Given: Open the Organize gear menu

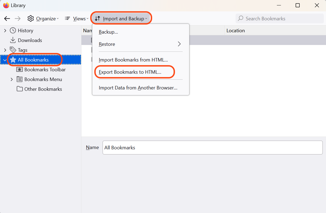Looking at the screenshot, I should (x=43, y=19).
